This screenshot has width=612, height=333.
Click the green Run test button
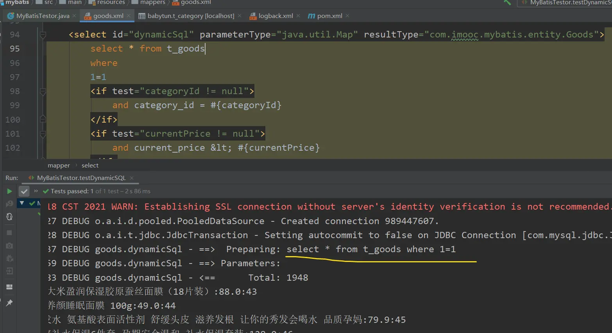pyautogui.click(x=9, y=191)
